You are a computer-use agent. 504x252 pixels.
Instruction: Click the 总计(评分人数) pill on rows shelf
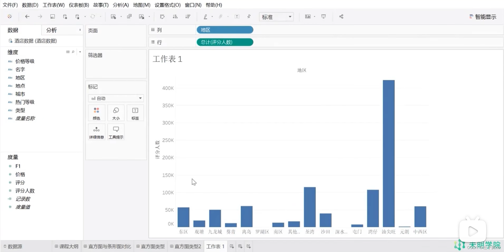[x=225, y=42]
